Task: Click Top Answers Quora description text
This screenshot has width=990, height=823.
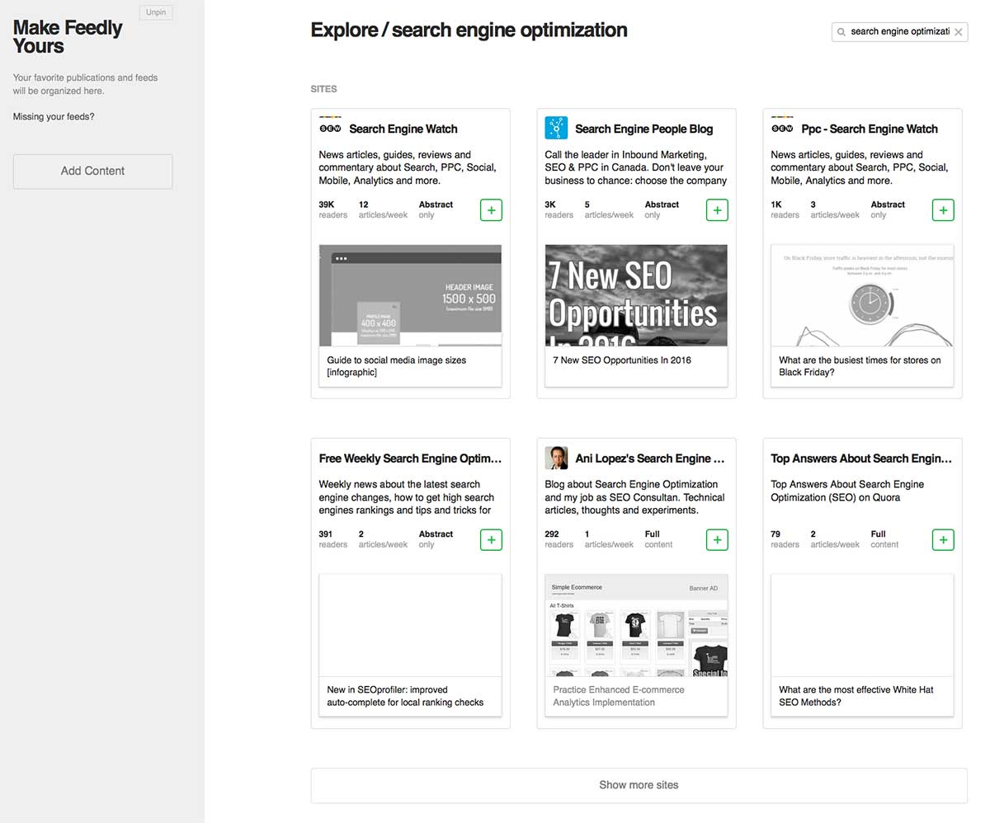Action: (x=847, y=491)
